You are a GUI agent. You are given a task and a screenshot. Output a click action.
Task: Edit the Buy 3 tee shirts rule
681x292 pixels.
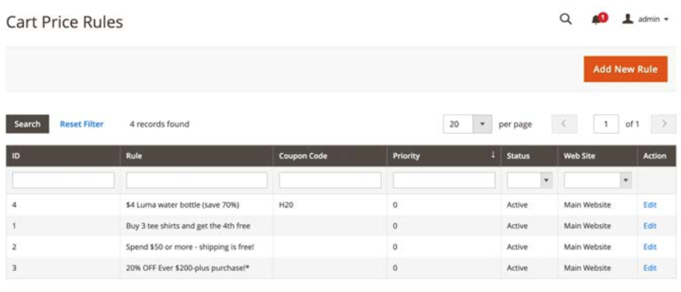650,226
